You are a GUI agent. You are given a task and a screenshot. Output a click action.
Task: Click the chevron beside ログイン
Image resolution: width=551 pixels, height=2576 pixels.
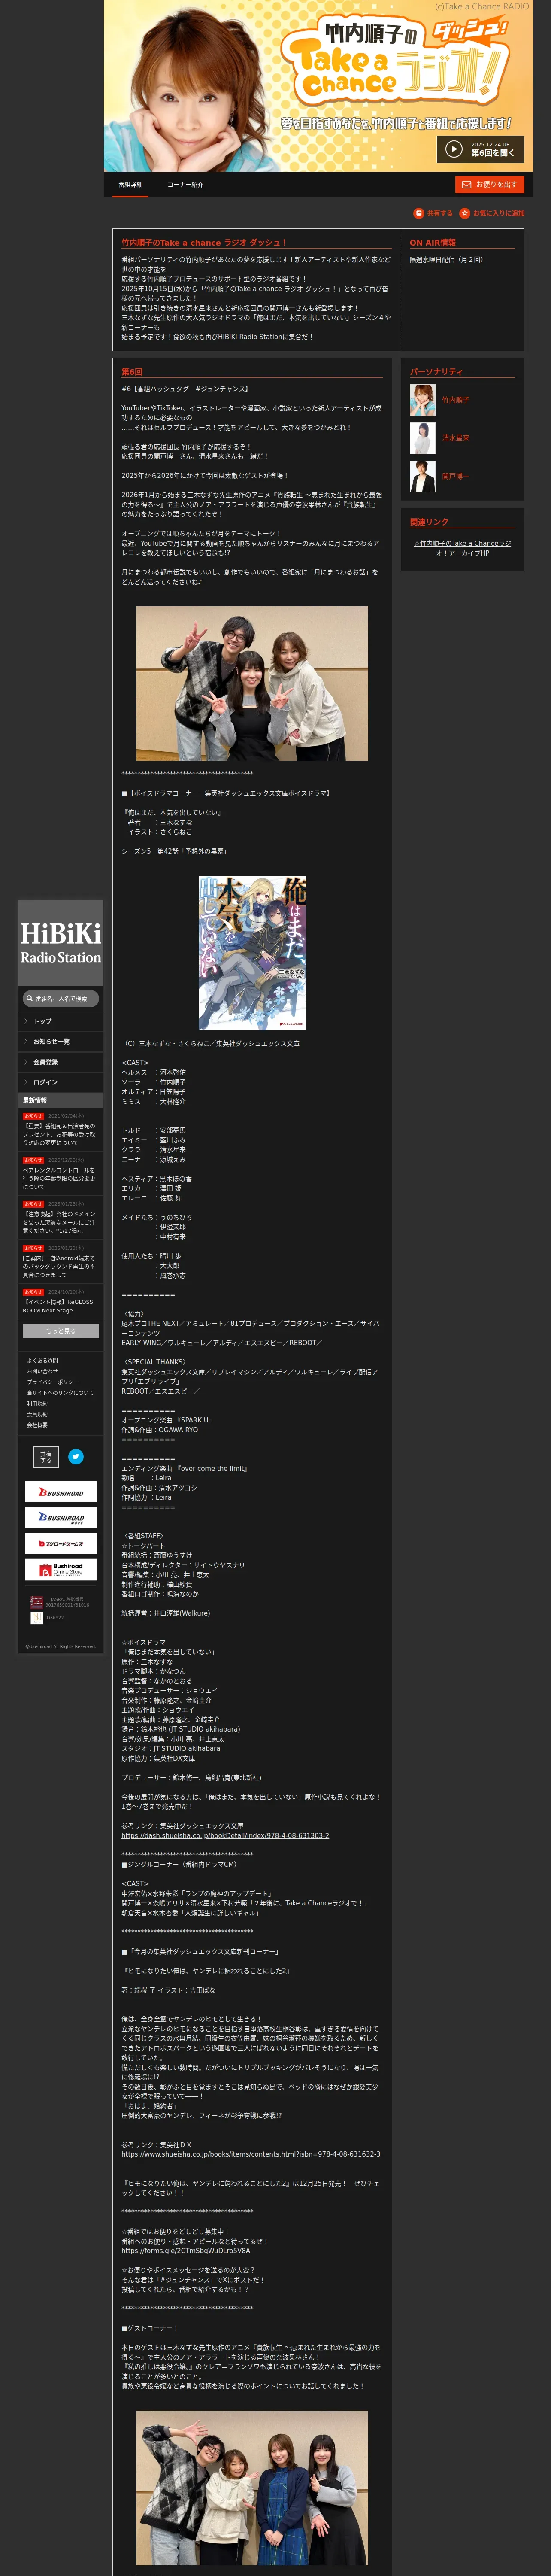[x=26, y=1082]
